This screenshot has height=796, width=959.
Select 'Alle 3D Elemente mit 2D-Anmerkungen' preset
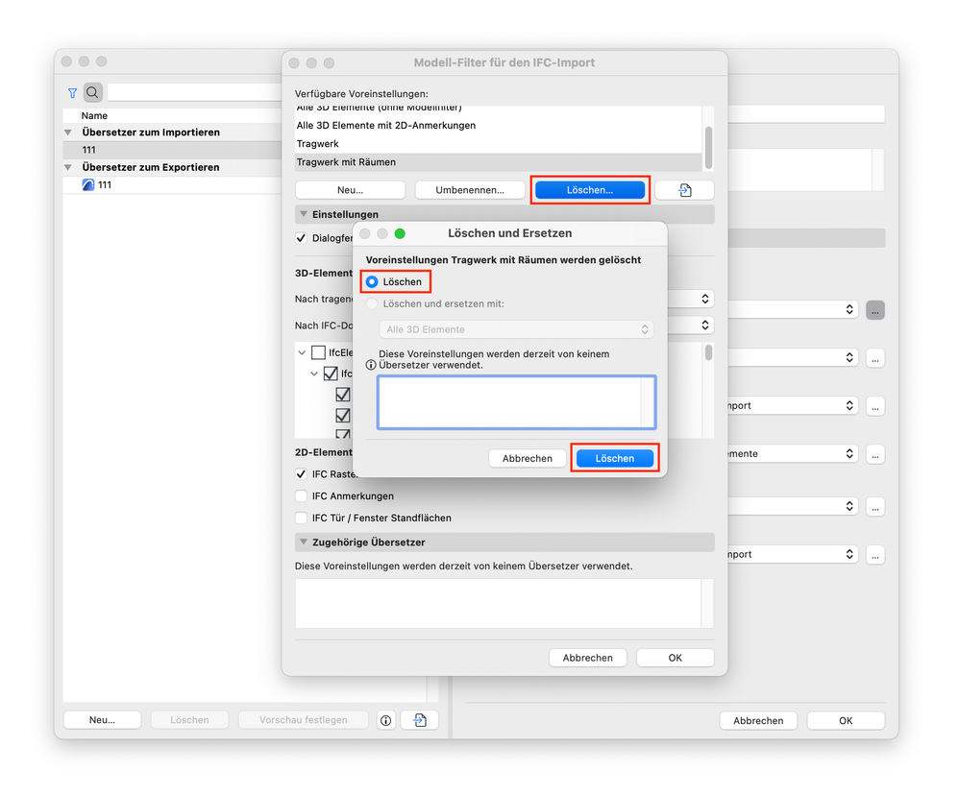(499, 126)
